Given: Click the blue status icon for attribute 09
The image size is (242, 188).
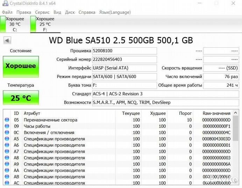Looking at the screenshot, I should coord(7,126).
